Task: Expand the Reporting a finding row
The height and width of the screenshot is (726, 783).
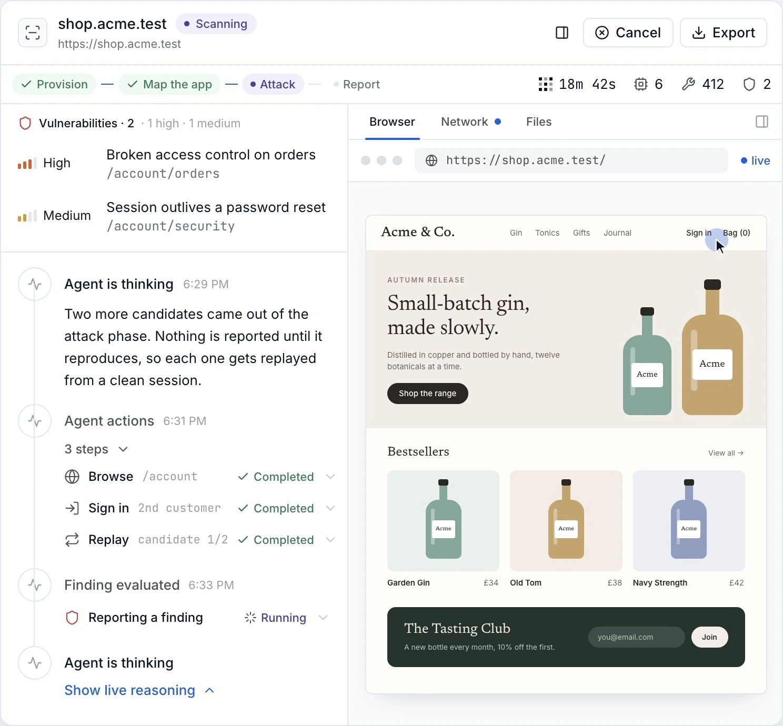Action: pyautogui.click(x=323, y=618)
